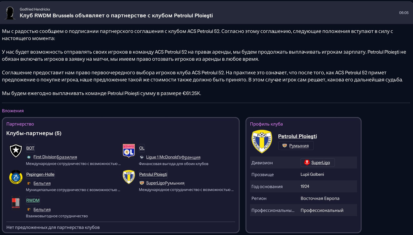Click the Румыния nation button in club profile
This screenshot has height=235, width=413.
click(296, 146)
